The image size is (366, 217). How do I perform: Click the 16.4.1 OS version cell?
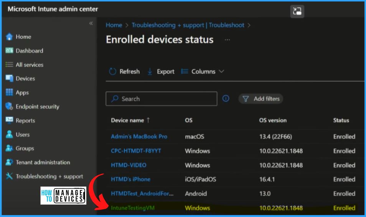click(x=267, y=179)
